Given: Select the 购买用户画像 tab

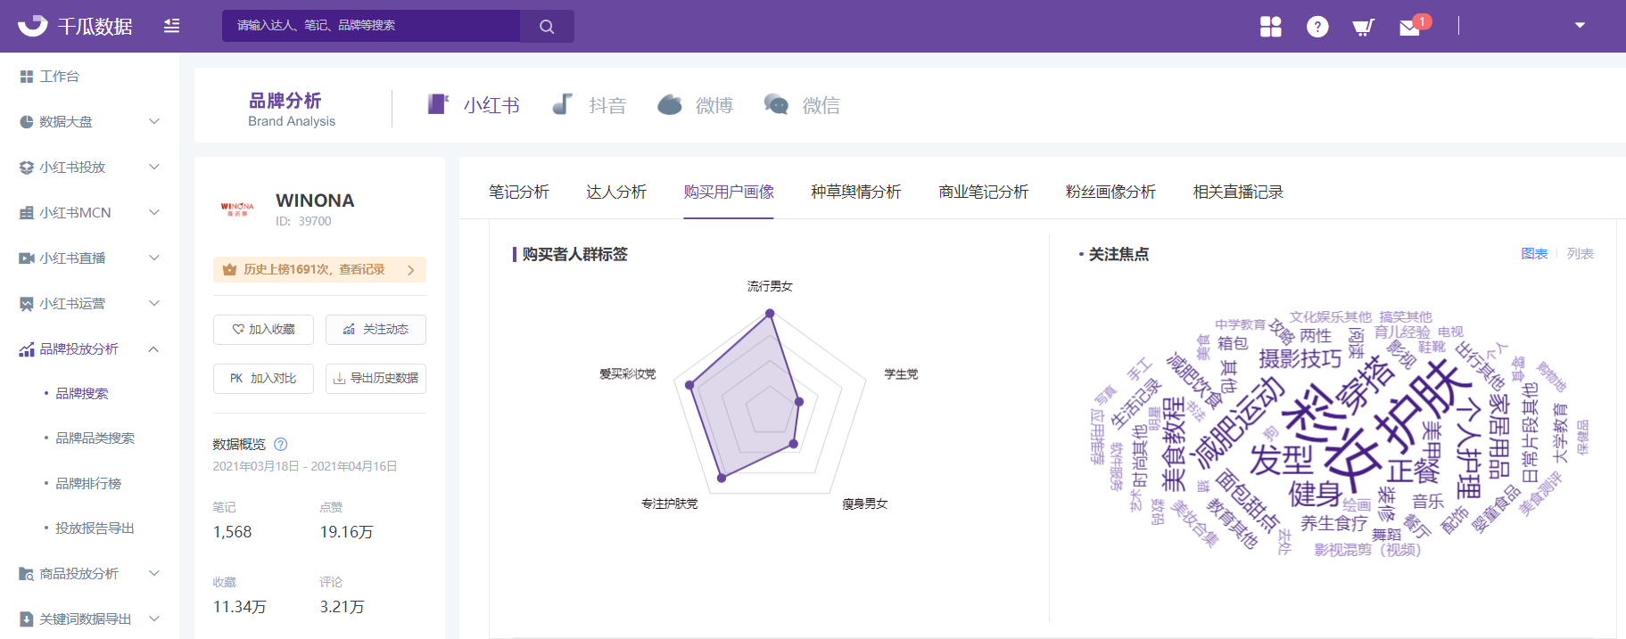Looking at the screenshot, I should [729, 192].
